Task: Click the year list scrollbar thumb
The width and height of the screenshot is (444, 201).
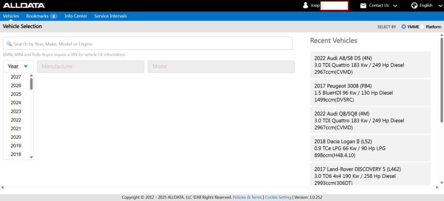Action: (31, 84)
